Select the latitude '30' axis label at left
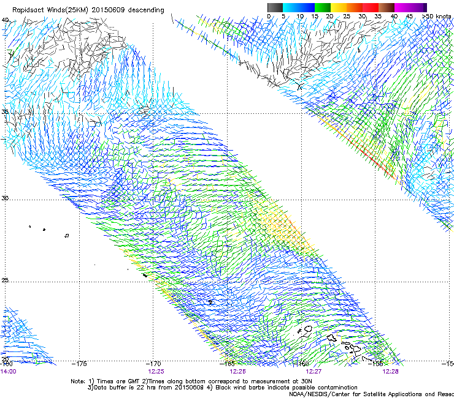Screen dimensions: 454x398 point(5,198)
